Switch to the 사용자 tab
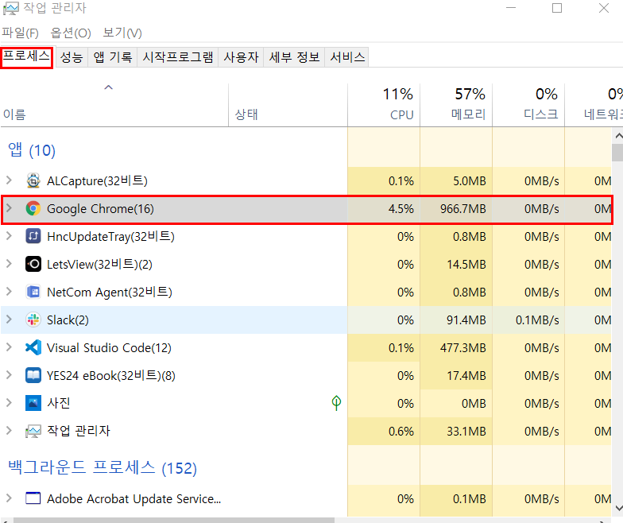Screen dimensions: 623x523 click(241, 57)
